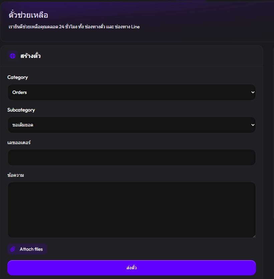Screen dimensions: 274x279
Task: Click the paperclip icon for attachments
Action: (x=13, y=249)
